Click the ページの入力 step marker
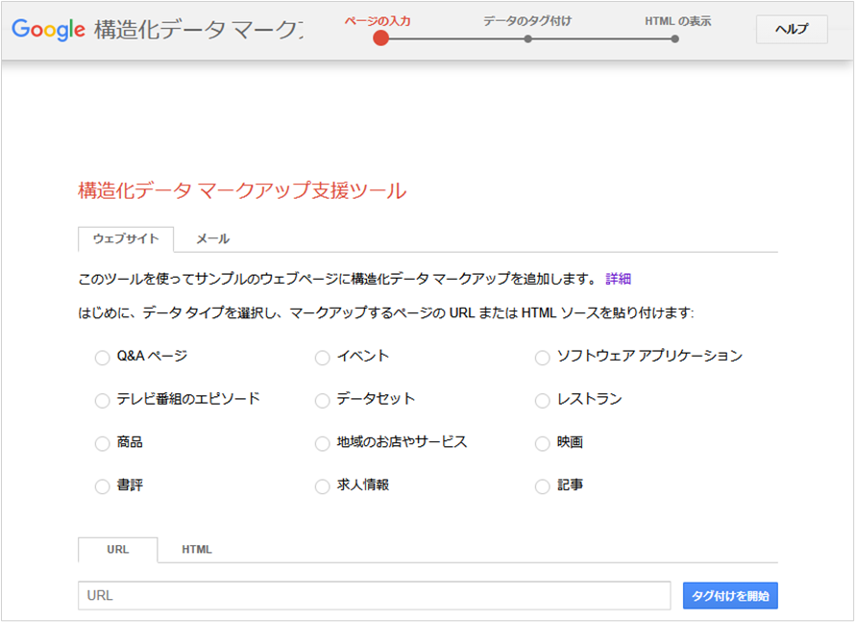 coord(380,38)
